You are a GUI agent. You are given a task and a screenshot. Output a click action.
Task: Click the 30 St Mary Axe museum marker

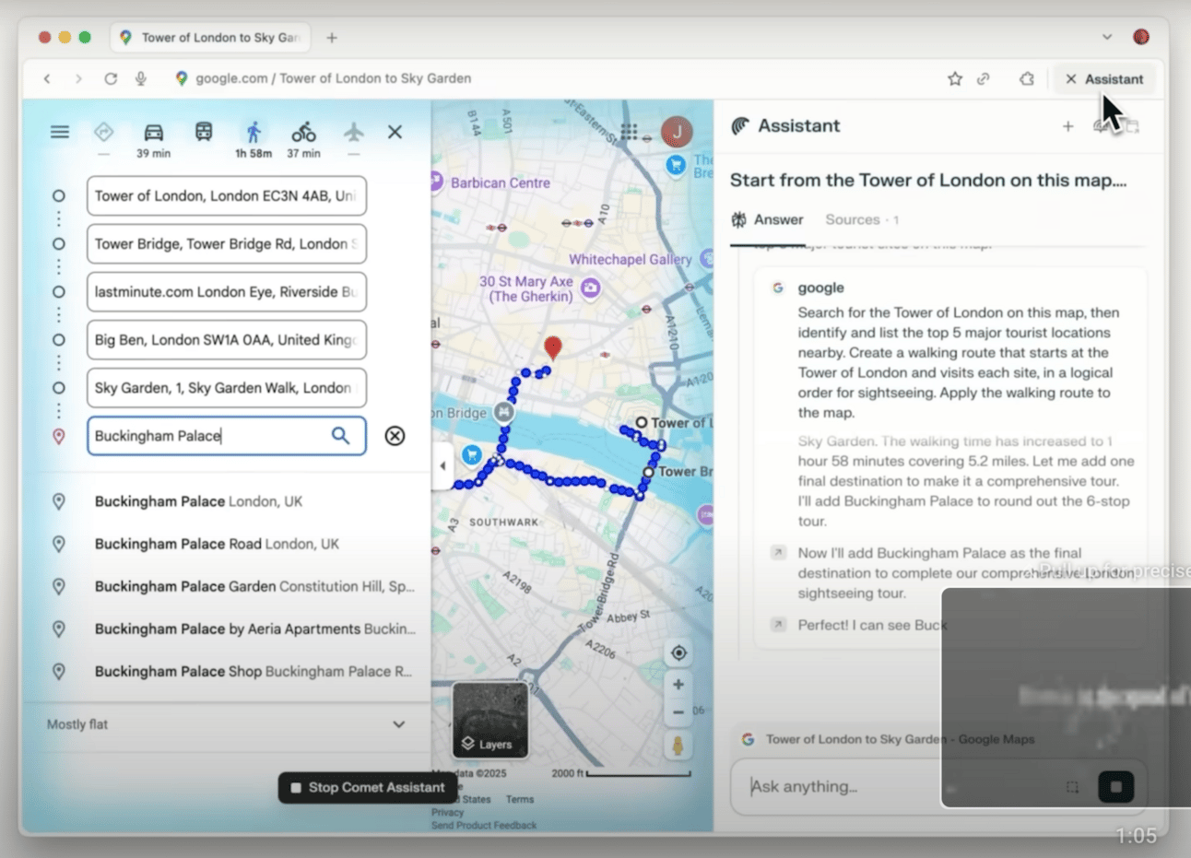pyautogui.click(x=591, y=288)
